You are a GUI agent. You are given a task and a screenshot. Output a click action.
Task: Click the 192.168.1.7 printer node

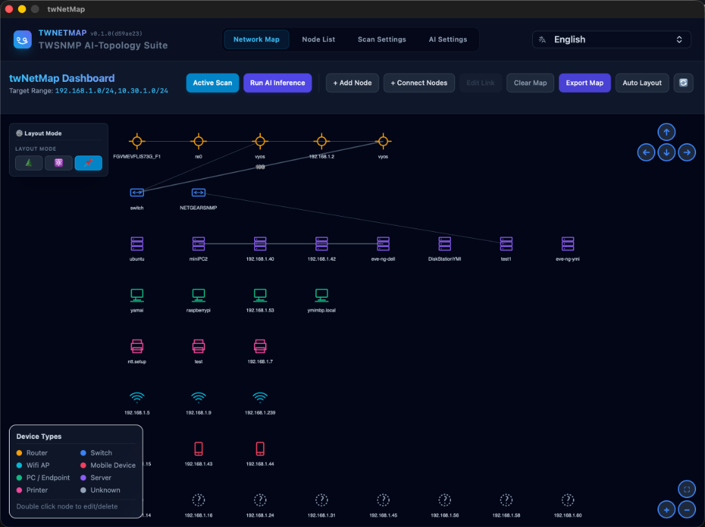pos(260,346)
